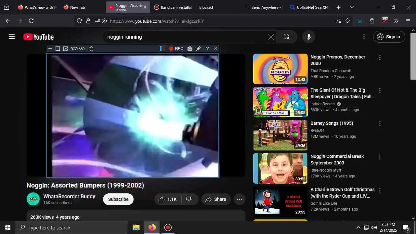Open options for Noggin Commercial Break video

(380, 157)
